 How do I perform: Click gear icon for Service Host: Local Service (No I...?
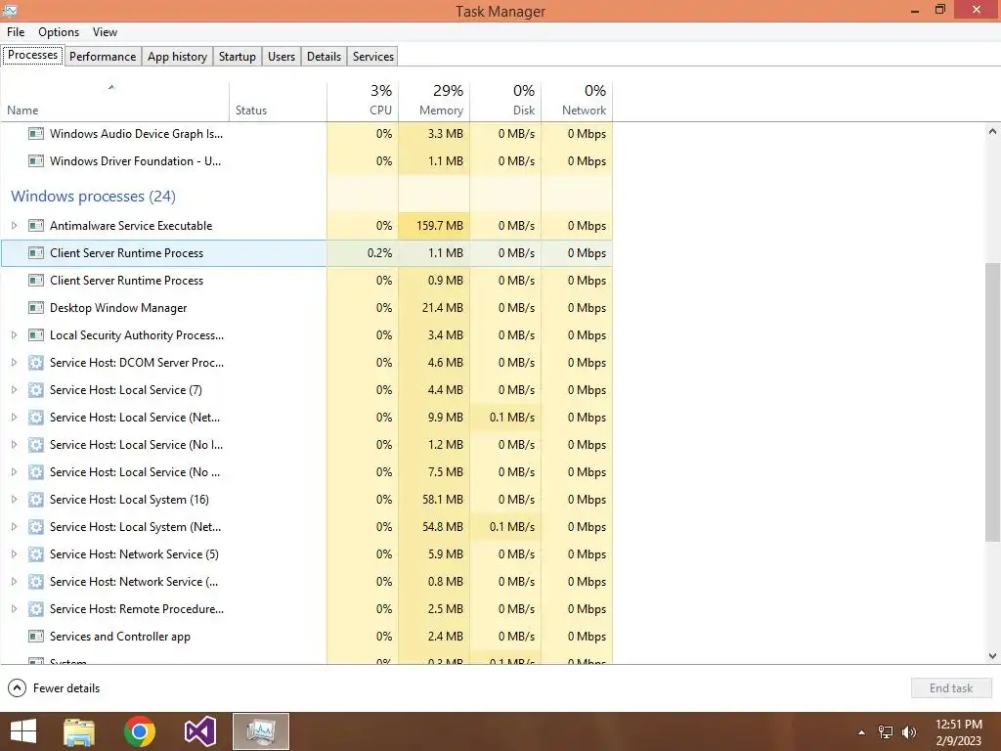tap(36, 445)
